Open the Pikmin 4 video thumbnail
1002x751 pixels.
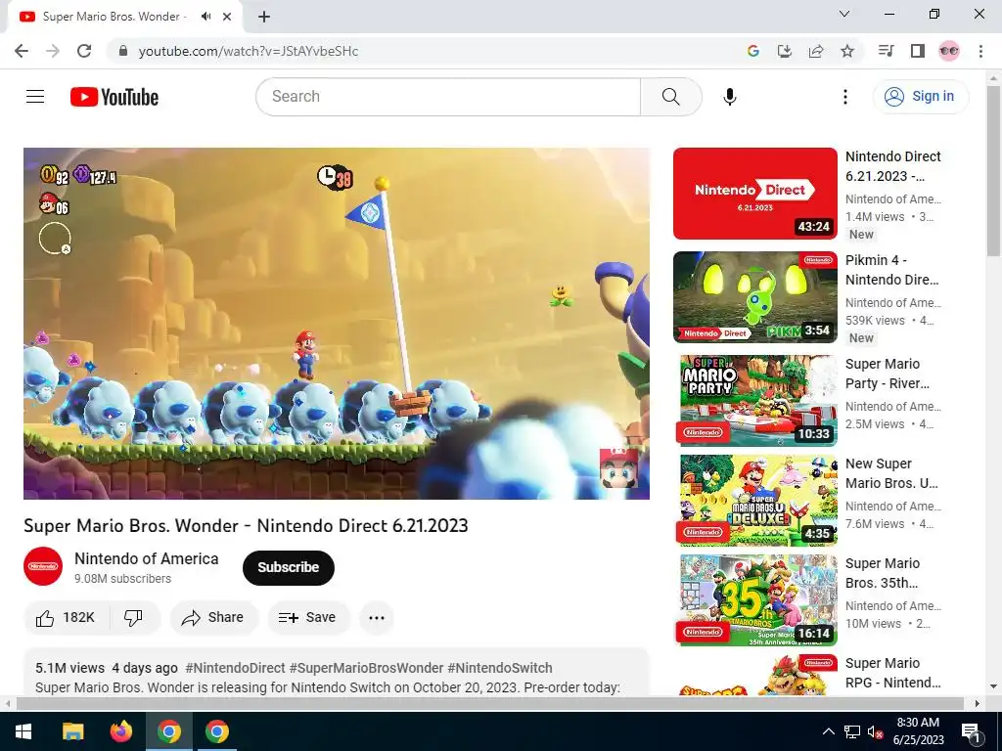755,297
